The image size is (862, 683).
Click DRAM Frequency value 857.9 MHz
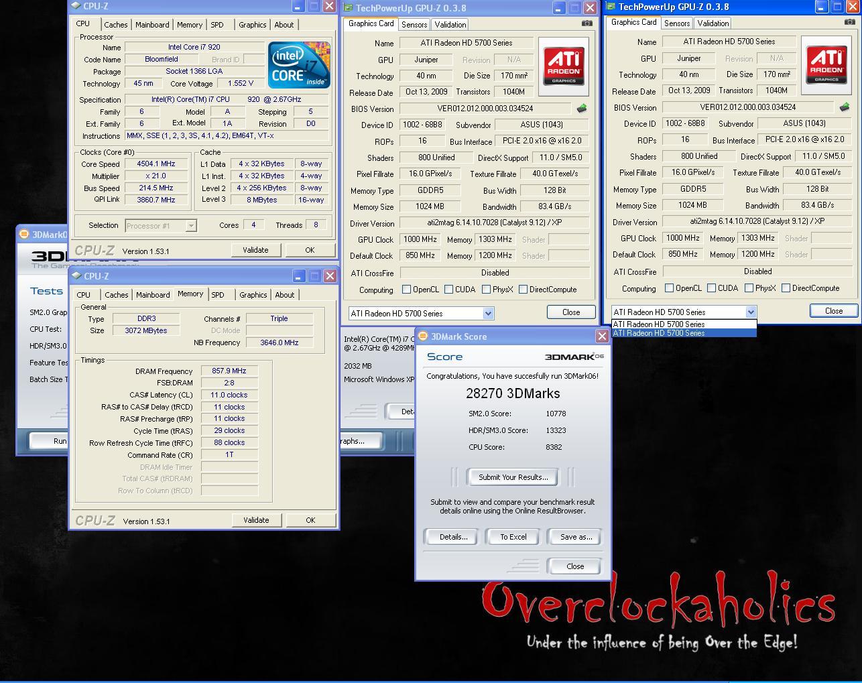[x=229, y=371]
